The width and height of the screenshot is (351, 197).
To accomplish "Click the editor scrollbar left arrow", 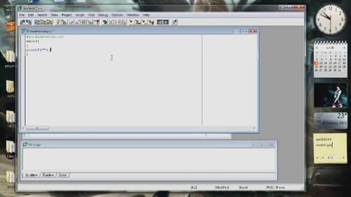I will pyautogui.click(x=23, y=128).
